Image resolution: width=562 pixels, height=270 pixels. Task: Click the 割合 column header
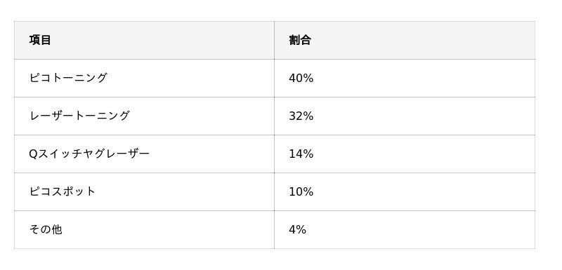click(405, 40)
